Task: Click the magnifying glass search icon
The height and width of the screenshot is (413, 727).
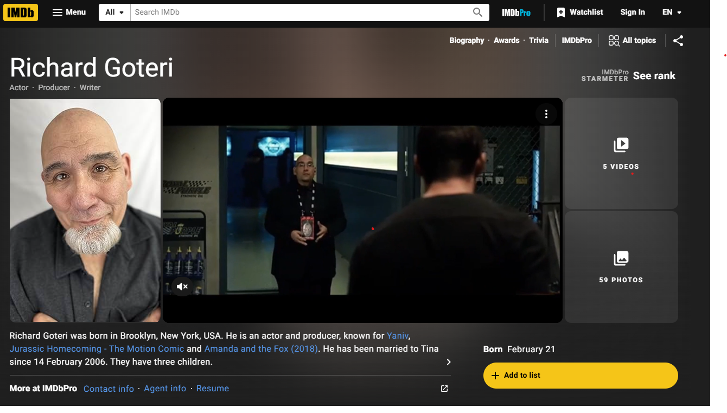Action: point(477,12)
